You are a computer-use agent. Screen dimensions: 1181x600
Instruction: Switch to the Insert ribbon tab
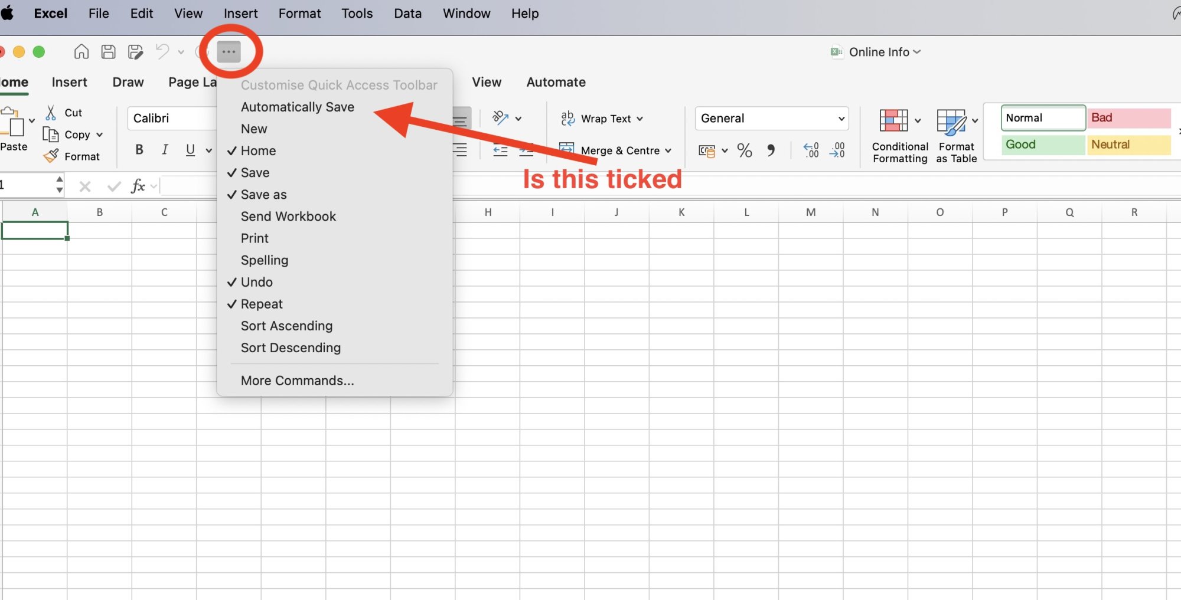point(69,82)
